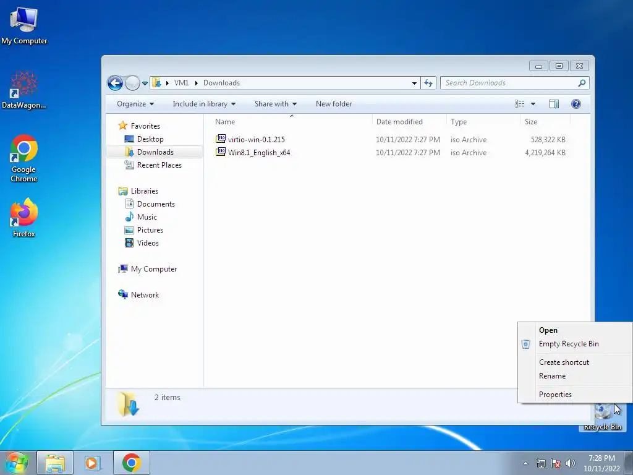Viewport: 633px width, 475px height.
Task: Open Downloads under Favorites
Action: click(x=155, y=152)
